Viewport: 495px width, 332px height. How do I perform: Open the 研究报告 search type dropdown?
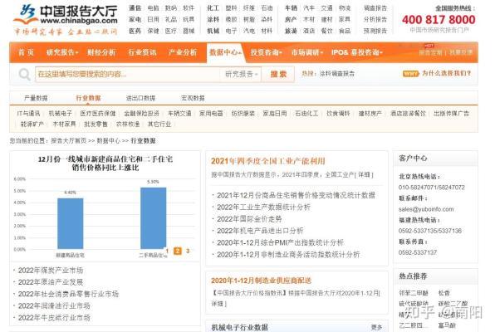tap(241, 75)
